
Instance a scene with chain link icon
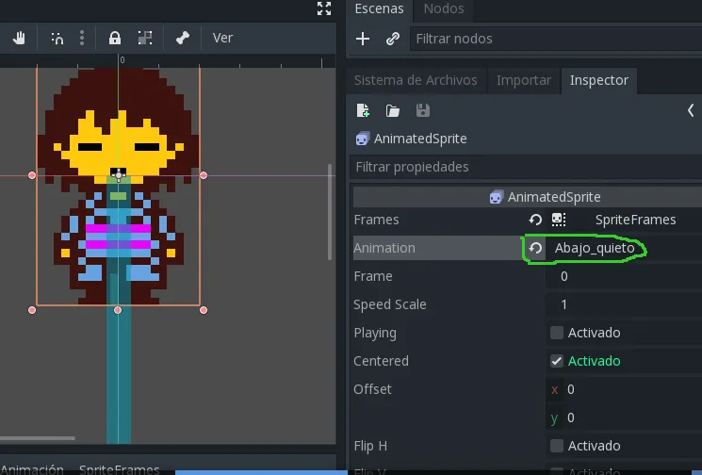coord(393,39)
